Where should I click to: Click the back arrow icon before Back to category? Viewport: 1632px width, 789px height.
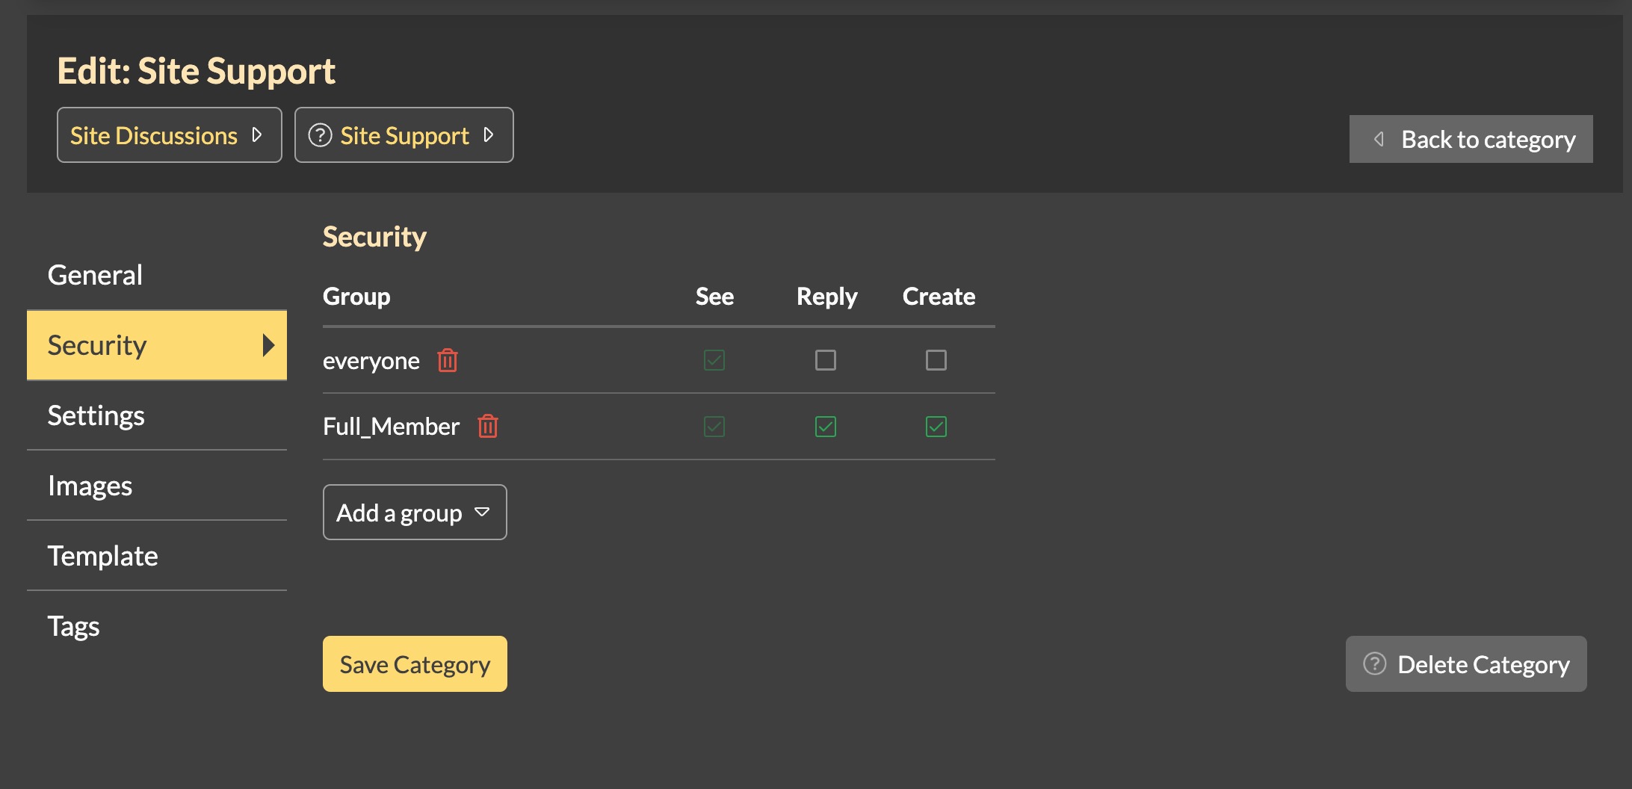(1379, 139)
